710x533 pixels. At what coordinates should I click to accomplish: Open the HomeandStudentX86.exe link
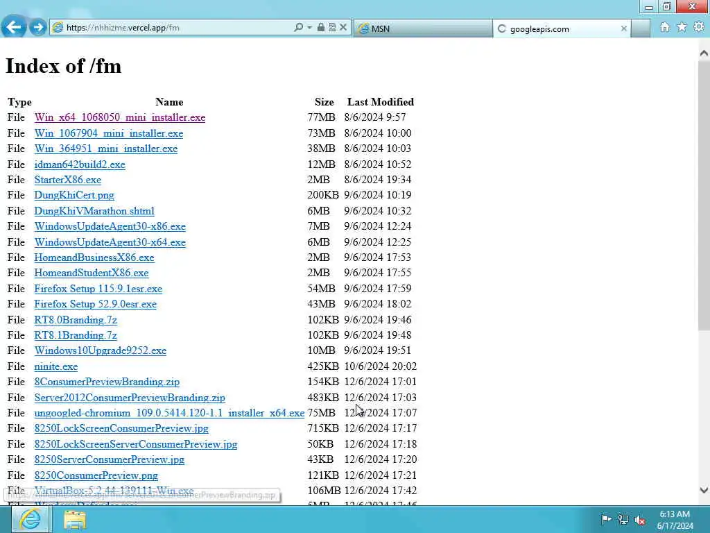92,273
